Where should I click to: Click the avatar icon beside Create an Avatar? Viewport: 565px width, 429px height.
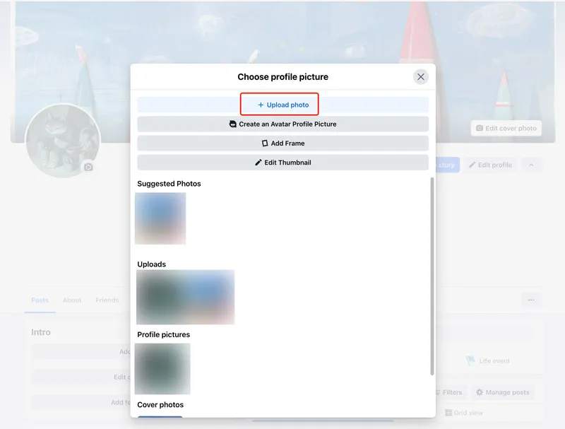click(233, 124)
